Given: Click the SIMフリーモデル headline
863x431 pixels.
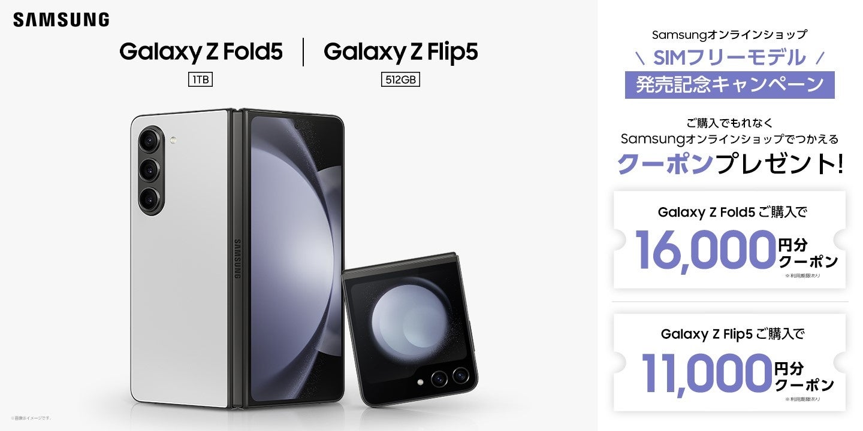Looking at the screenshot, I should 729,57.
